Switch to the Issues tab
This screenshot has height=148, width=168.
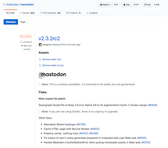pyautogui.click(x=27, y=13)
